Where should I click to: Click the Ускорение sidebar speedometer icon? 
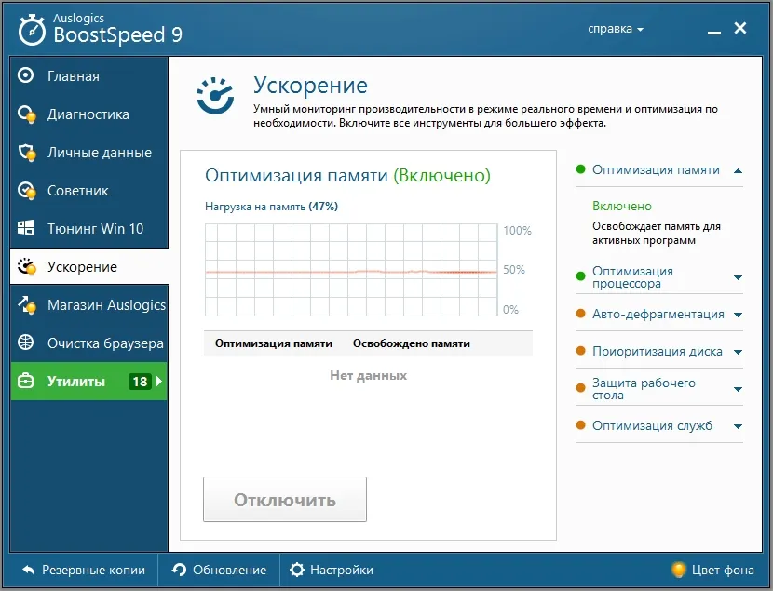[27, 266]
